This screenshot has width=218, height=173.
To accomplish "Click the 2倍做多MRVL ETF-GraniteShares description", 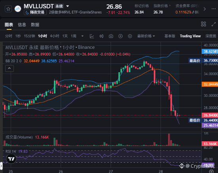I will (75, 12).
